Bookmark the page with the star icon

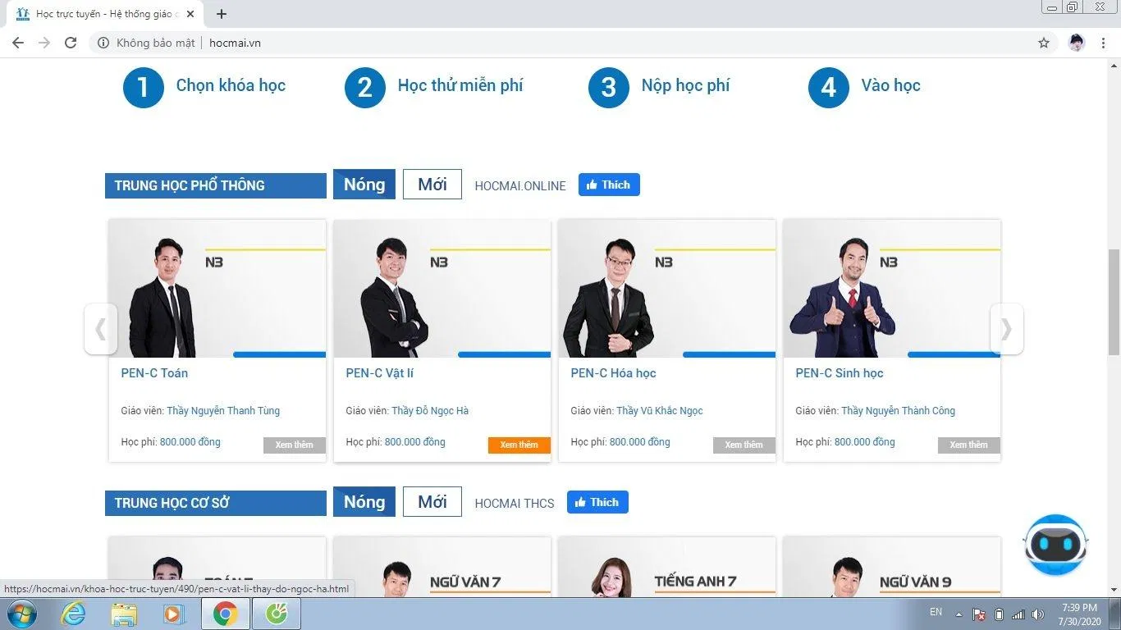click(1043, 43)
